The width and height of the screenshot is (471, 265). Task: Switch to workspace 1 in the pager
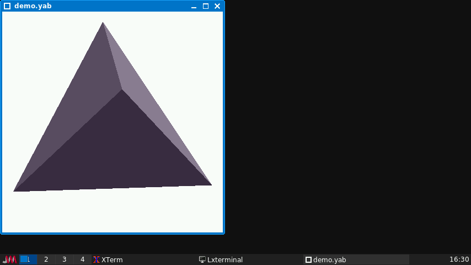28,259
